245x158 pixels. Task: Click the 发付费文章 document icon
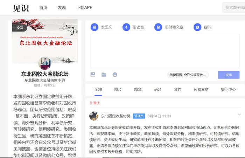(158, 27)
